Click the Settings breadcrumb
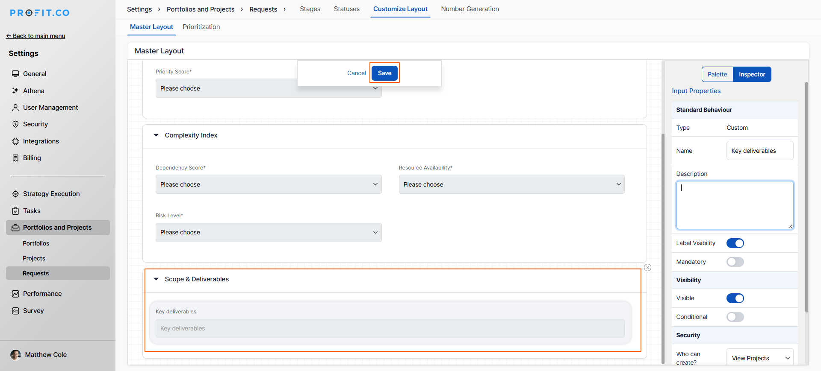821x371 pixels. (x=139, y=9)
